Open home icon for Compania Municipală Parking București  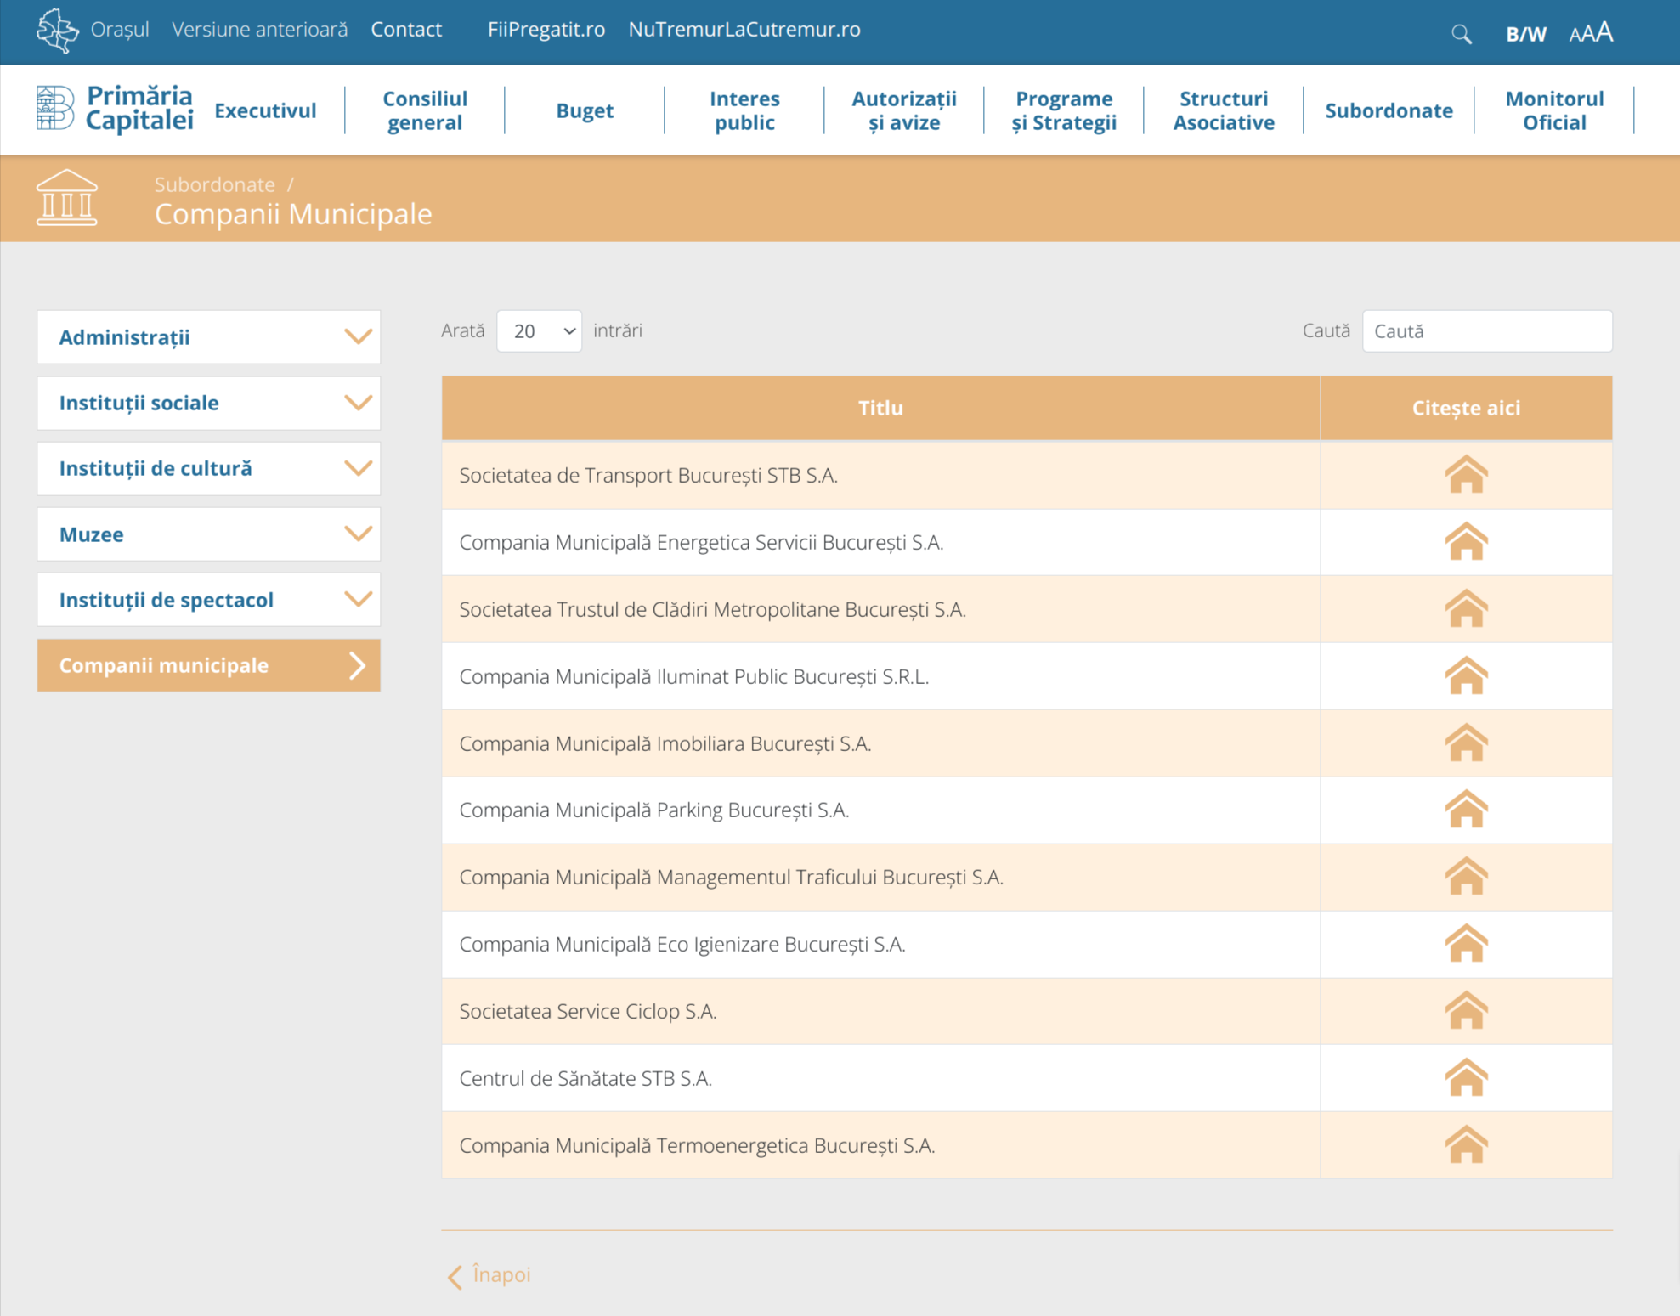click(1465, 810)
